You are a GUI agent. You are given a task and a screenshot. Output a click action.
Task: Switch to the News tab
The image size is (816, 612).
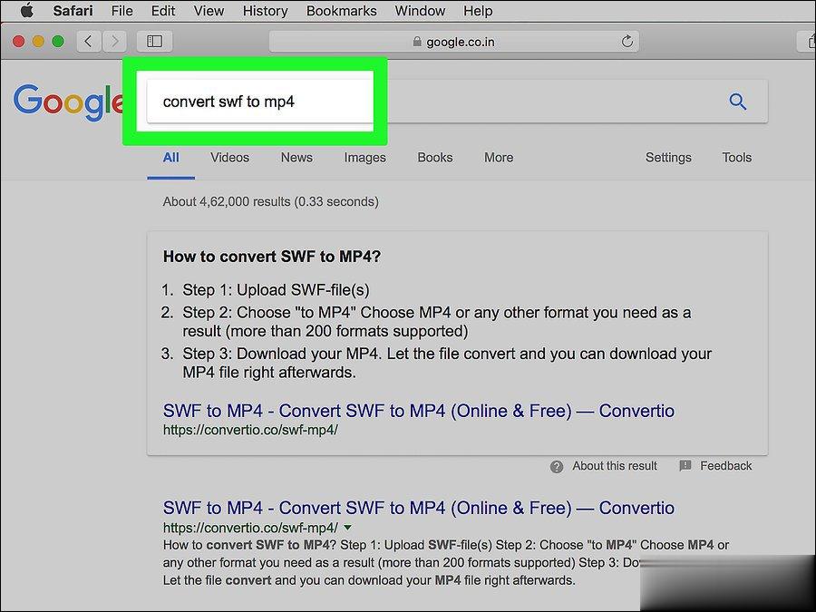(296, 157)
